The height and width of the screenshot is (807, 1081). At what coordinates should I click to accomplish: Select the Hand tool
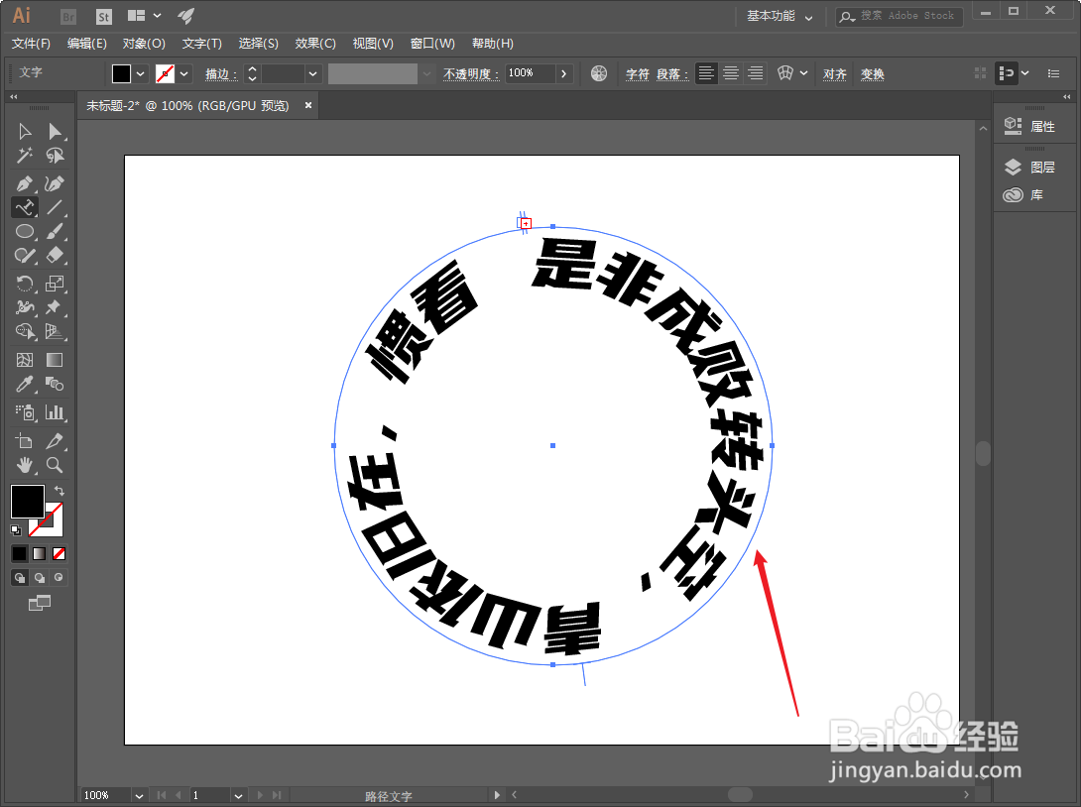25,465
